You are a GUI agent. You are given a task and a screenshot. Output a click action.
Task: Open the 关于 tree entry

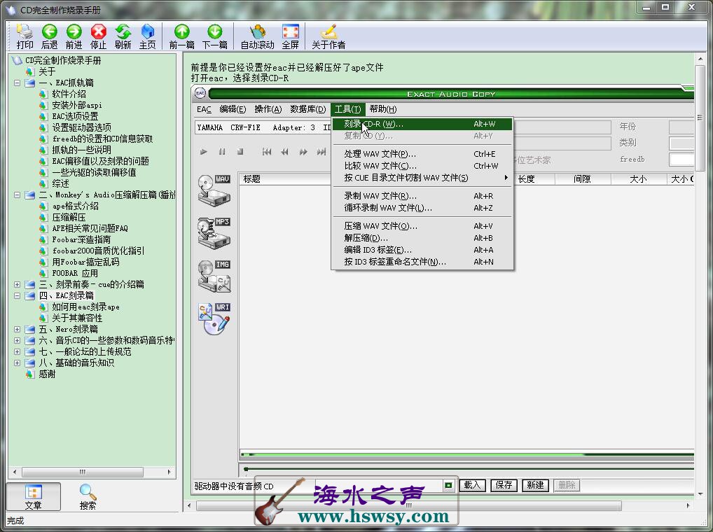click(47, 72)
